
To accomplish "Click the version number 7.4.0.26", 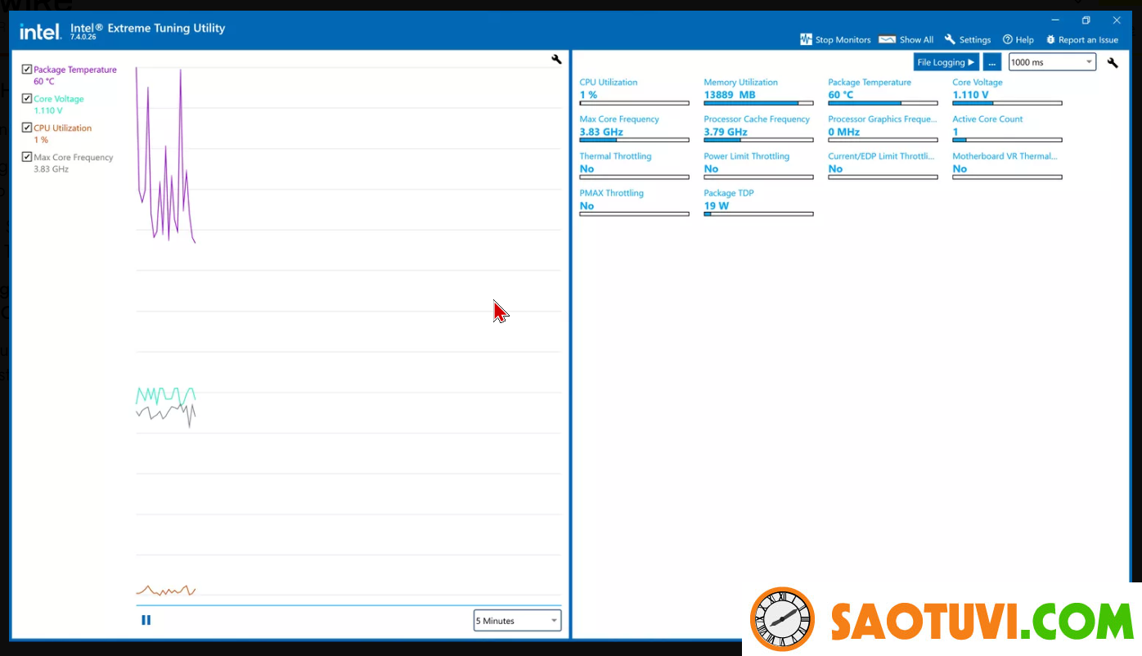I will (x=83, y=37).
